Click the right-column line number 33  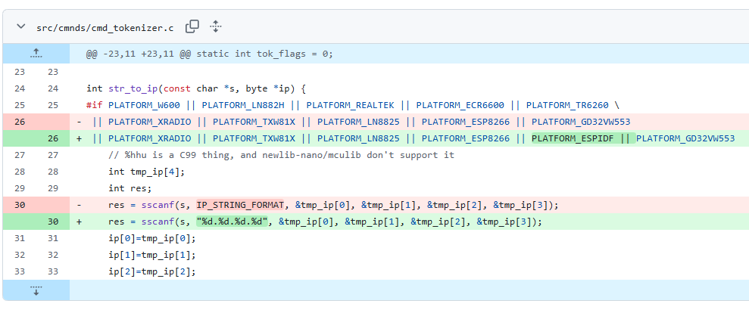[x=52, y=272]
